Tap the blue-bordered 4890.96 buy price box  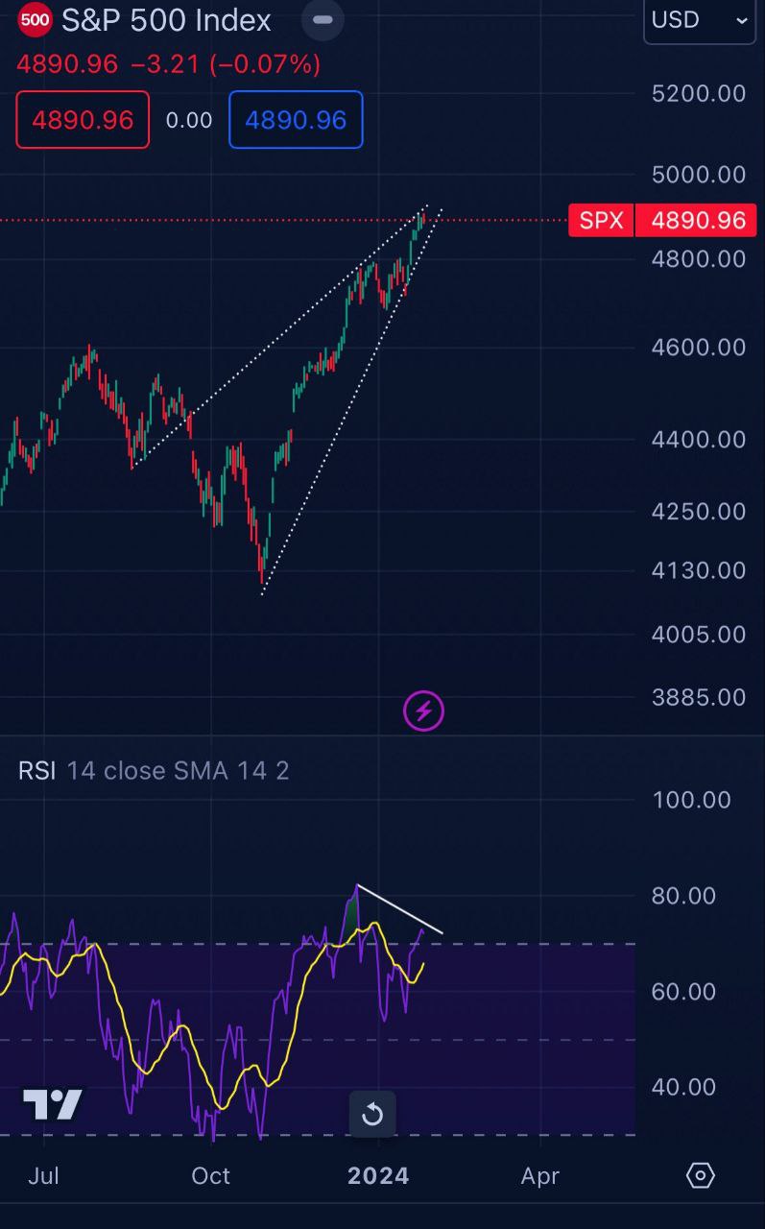pos(296,120)
